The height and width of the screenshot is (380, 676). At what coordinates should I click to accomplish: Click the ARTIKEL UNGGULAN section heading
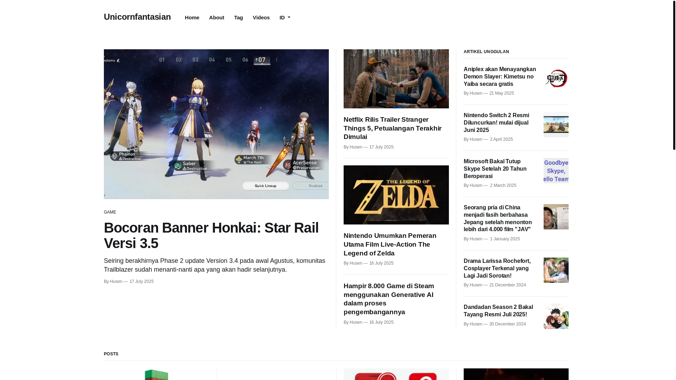(x=486, y=52)
